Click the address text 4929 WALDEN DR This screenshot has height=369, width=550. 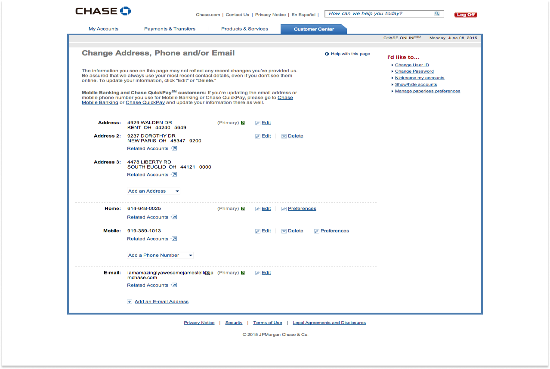coord(150,123)
